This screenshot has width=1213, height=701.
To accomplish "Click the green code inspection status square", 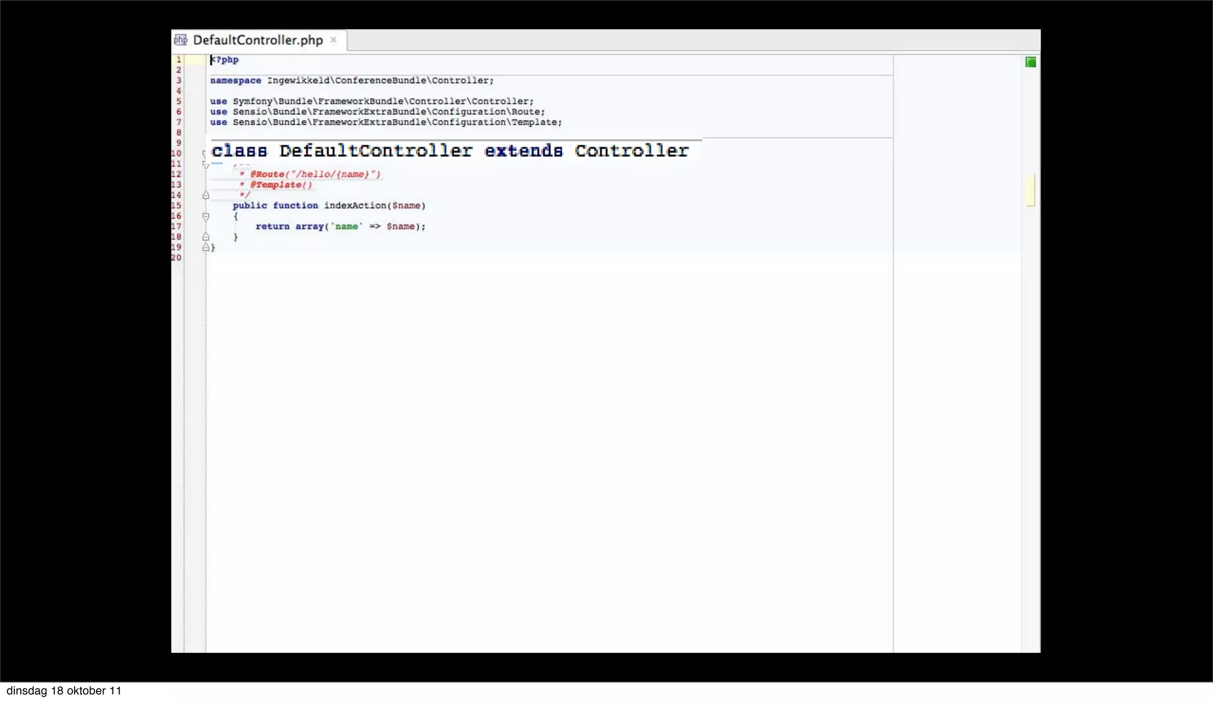I will (x=1031, y=62).
